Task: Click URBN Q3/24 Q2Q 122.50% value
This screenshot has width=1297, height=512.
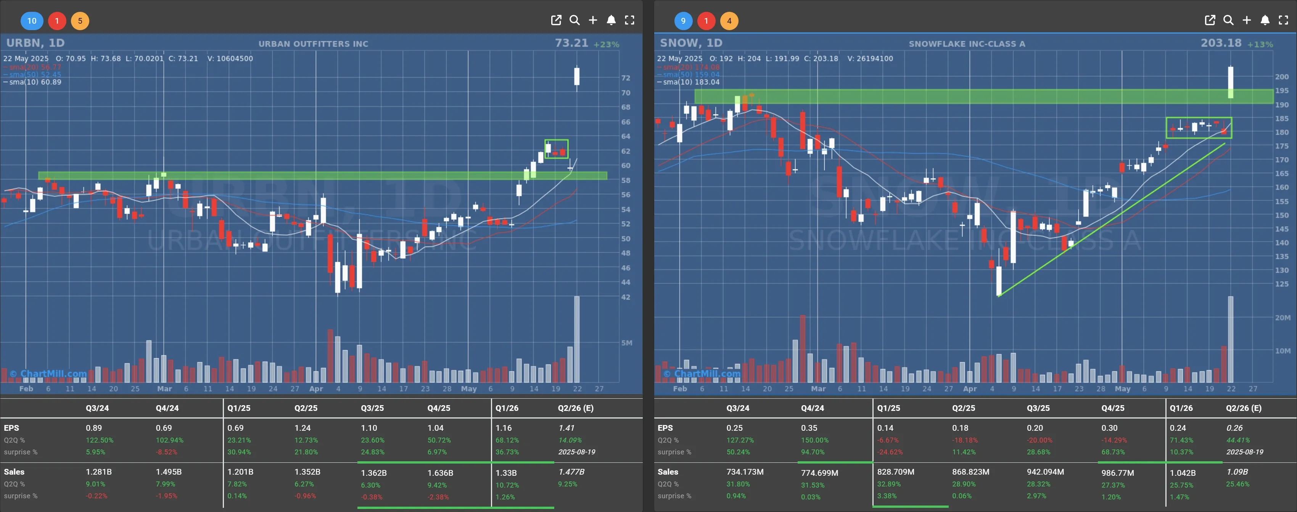Action: pos(100,440)
